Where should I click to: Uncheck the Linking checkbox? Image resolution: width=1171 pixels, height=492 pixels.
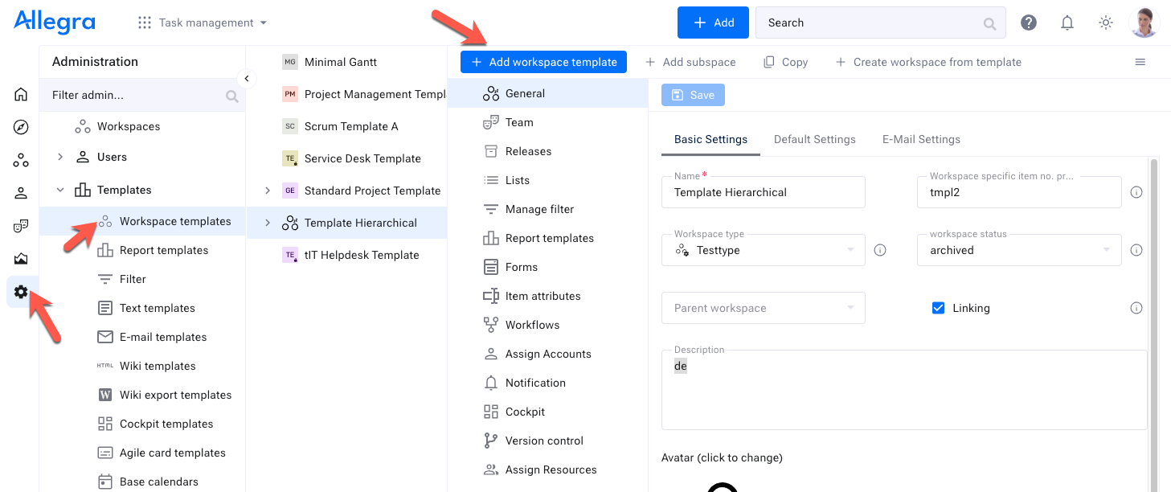tap(938, 308)
